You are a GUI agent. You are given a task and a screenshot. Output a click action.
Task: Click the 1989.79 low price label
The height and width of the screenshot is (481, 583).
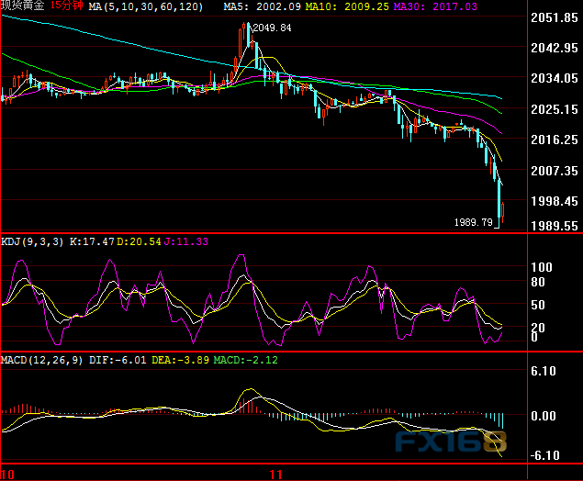(474, 221)
